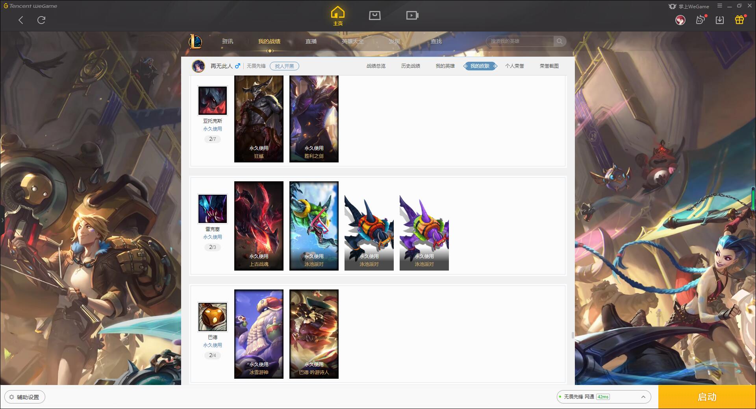
Task: Open the video live icon in top bar
Action: pos(412,15)
